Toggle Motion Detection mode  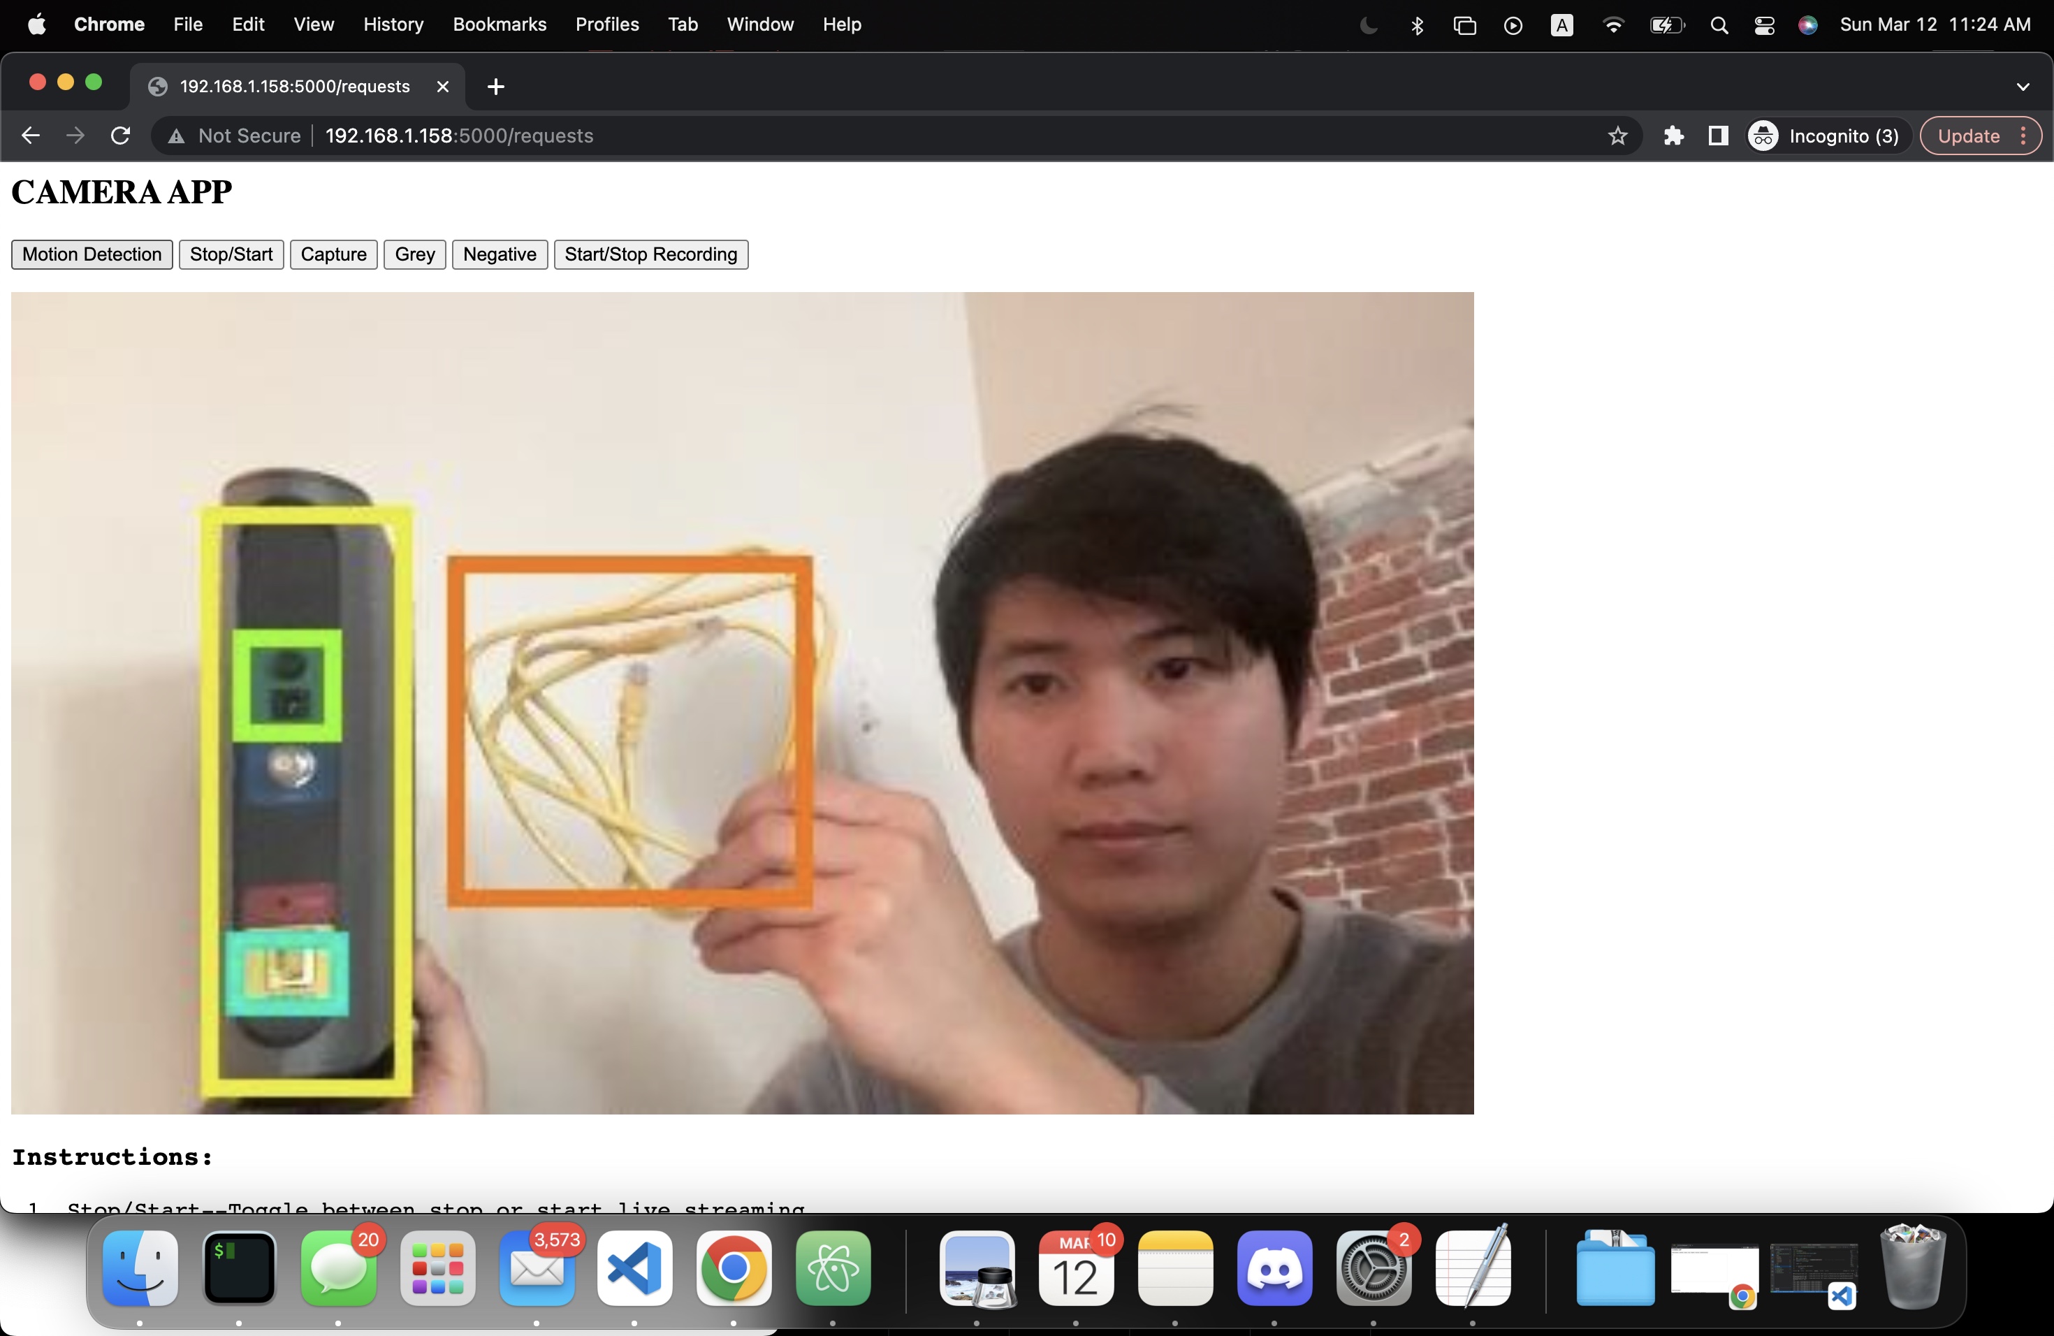(92, 254)
